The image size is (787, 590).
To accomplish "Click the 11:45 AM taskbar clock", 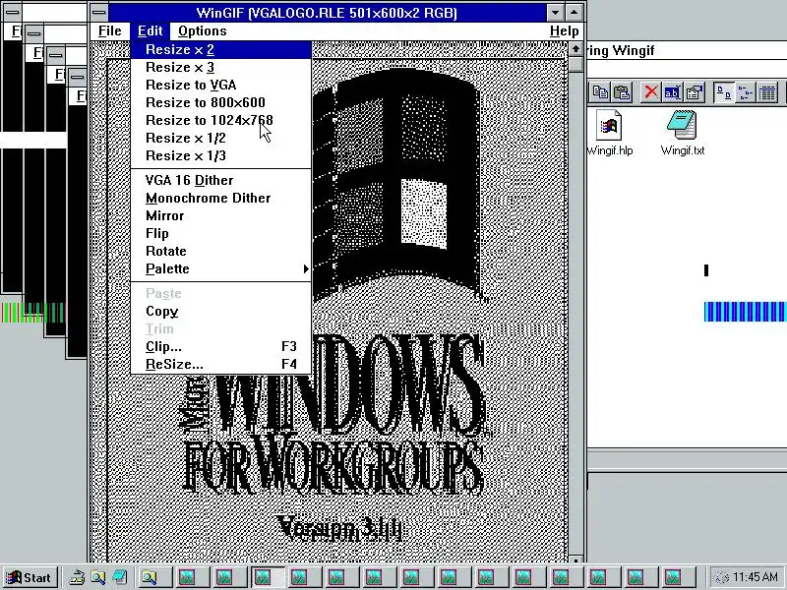I will (755, 577).
